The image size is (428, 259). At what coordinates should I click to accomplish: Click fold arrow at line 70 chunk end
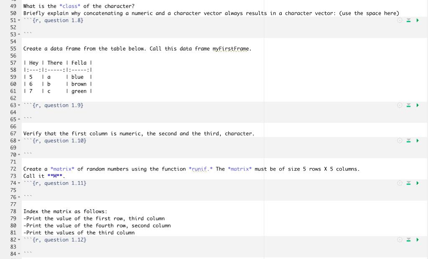[19, 155]
